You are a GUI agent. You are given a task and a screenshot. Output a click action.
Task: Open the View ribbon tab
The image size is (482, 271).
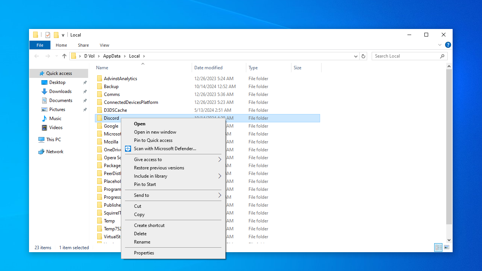point(104,45)
